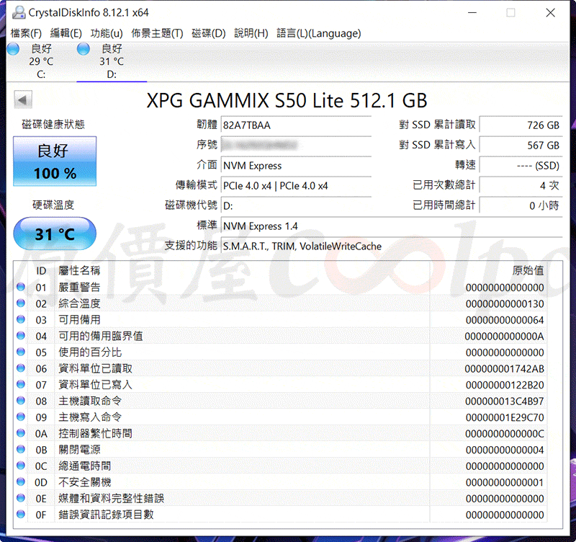The image size is (576, 542).
Task: Click status dot for ID 0E 媒體和資料完整性錯誤
Action: click(x=21, y=498)
